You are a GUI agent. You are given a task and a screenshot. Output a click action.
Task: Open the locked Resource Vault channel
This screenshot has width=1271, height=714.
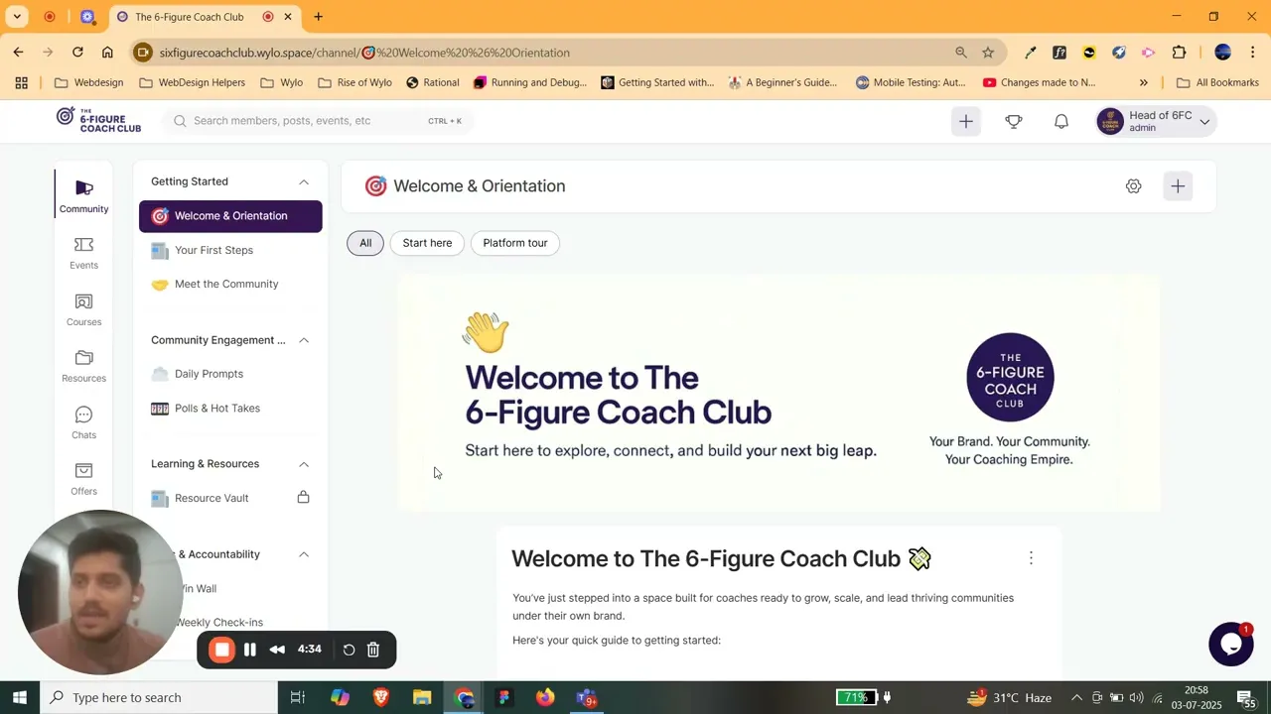(x=230, y=498)
